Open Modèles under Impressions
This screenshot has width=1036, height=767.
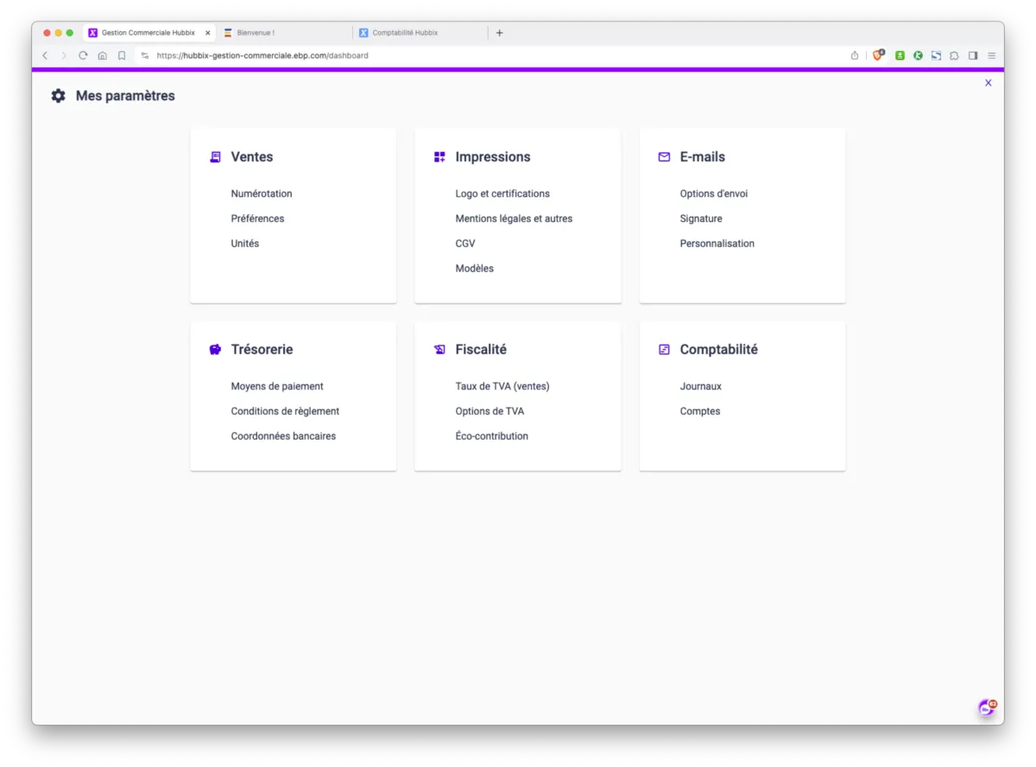(x=475, y=269)
